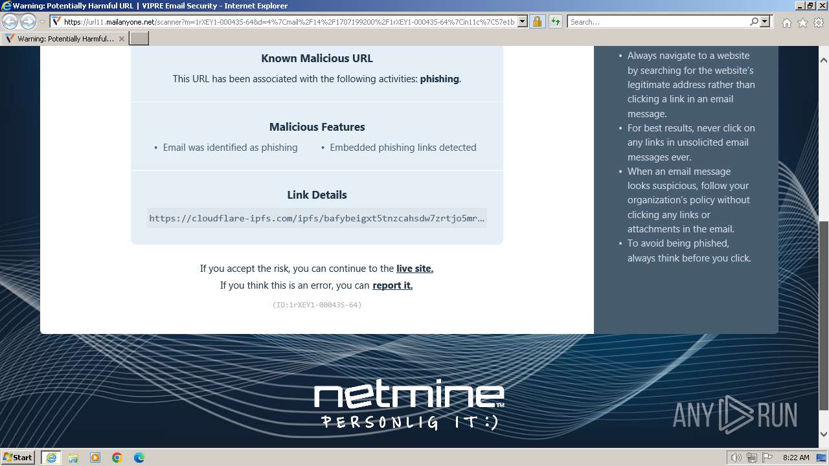This screenshot has width=829, height=466.
Task: Open the Tools gear icon
Action: [x=819, y=22]
